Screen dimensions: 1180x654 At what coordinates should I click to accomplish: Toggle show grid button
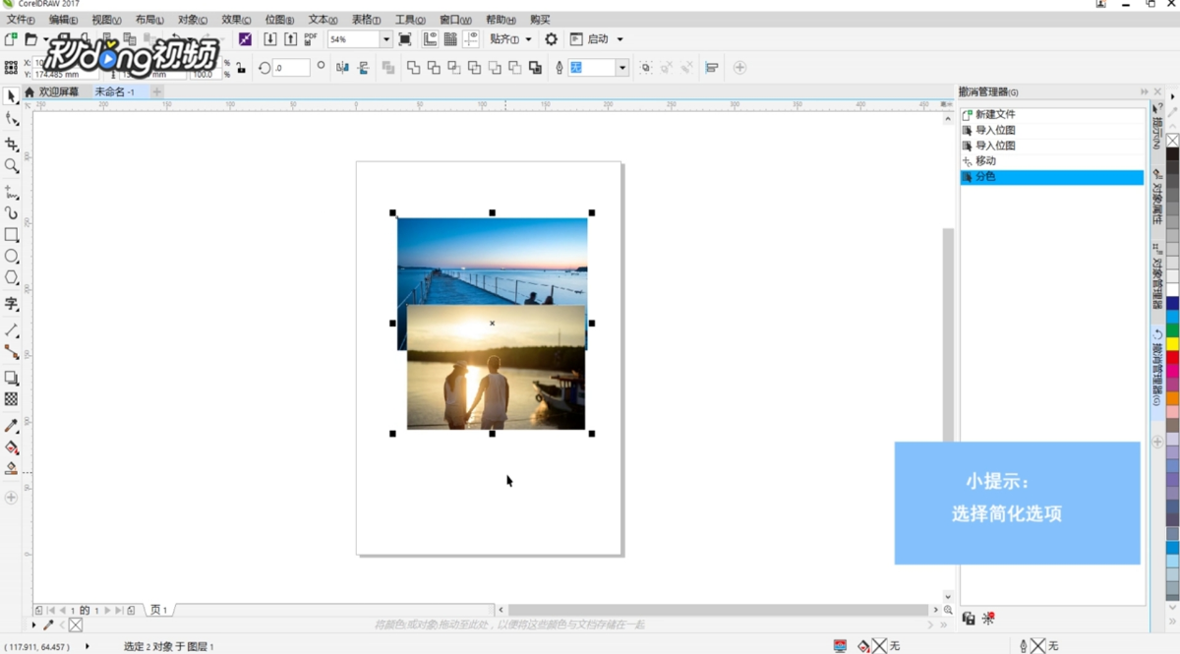point(450,39)
